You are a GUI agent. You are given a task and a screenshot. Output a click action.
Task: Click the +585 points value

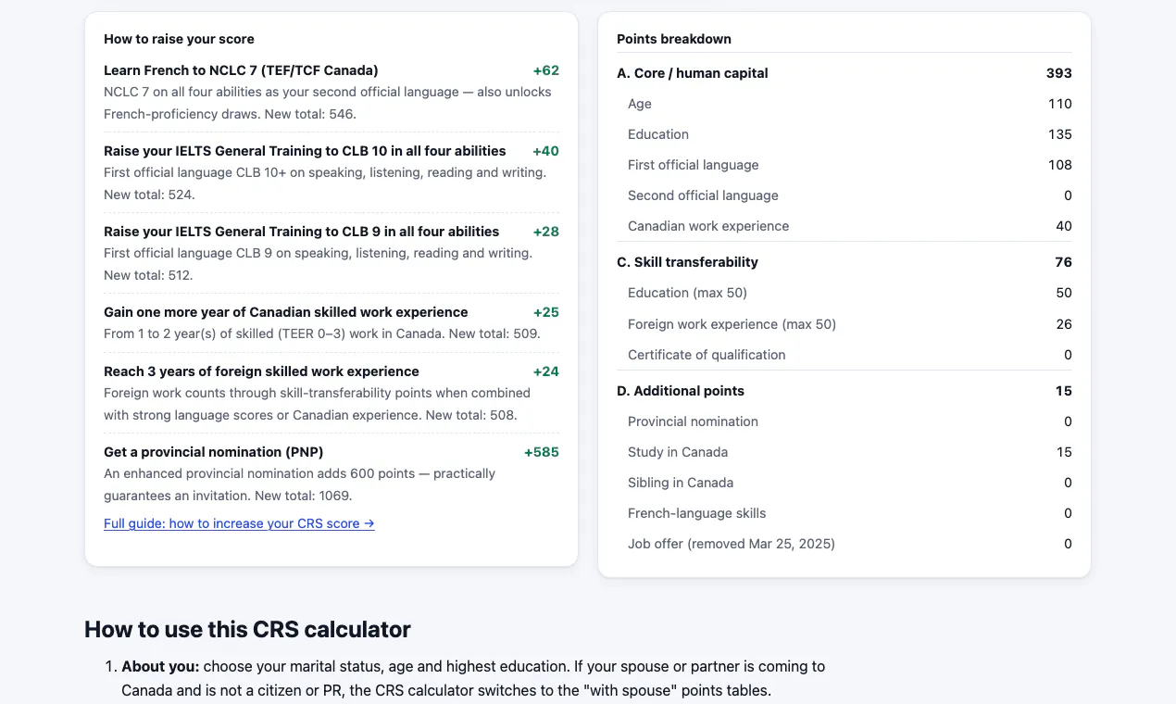[542, 452]
